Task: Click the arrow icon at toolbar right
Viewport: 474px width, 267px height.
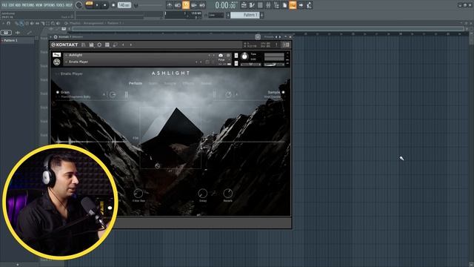Action: point(301,5)
